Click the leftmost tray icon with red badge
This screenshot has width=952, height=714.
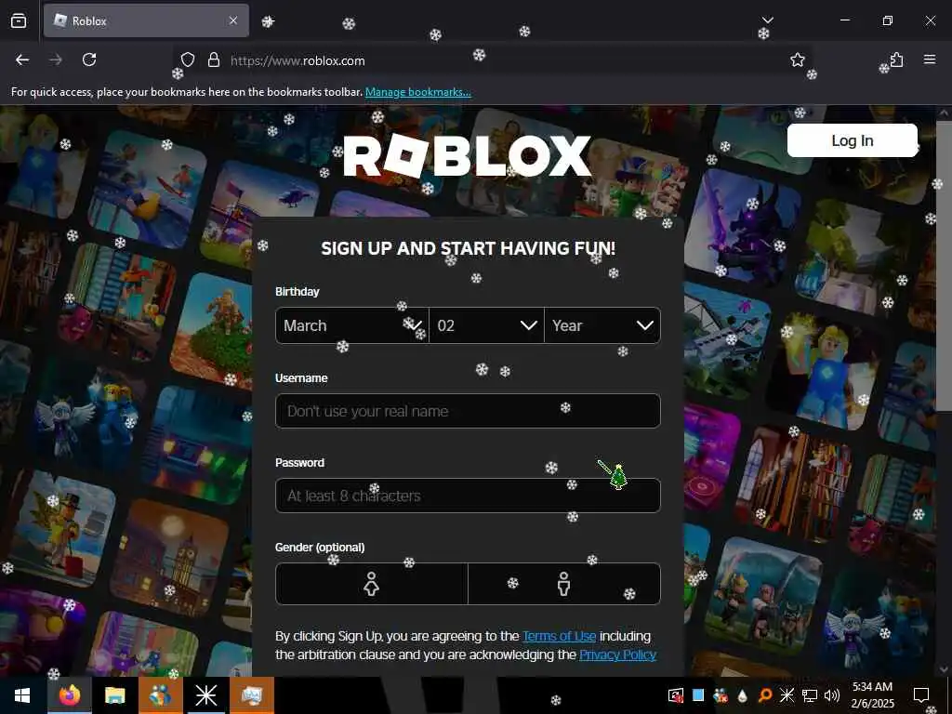tap(676, 695)
